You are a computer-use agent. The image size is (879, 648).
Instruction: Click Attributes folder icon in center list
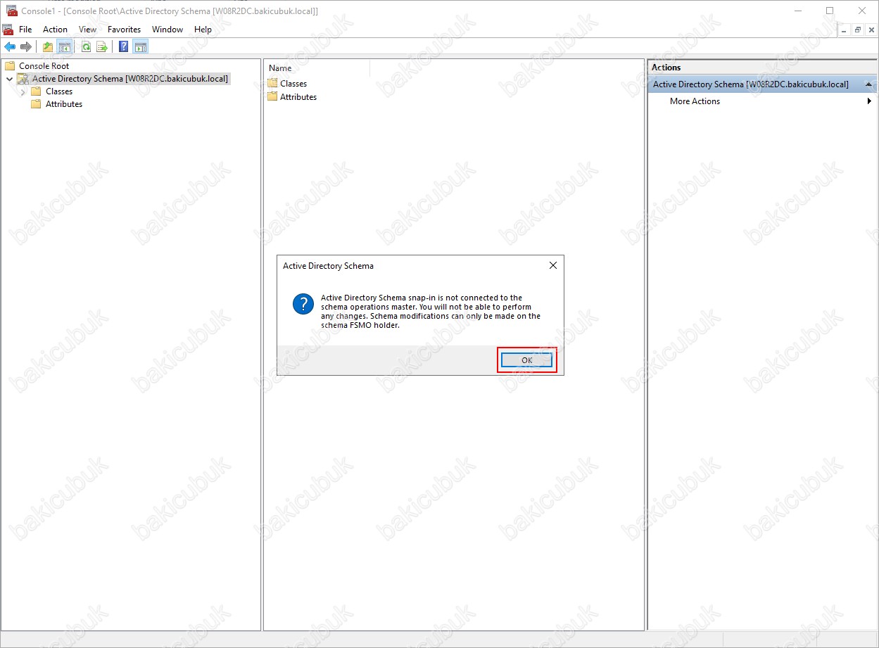click(x=273, y=97)
